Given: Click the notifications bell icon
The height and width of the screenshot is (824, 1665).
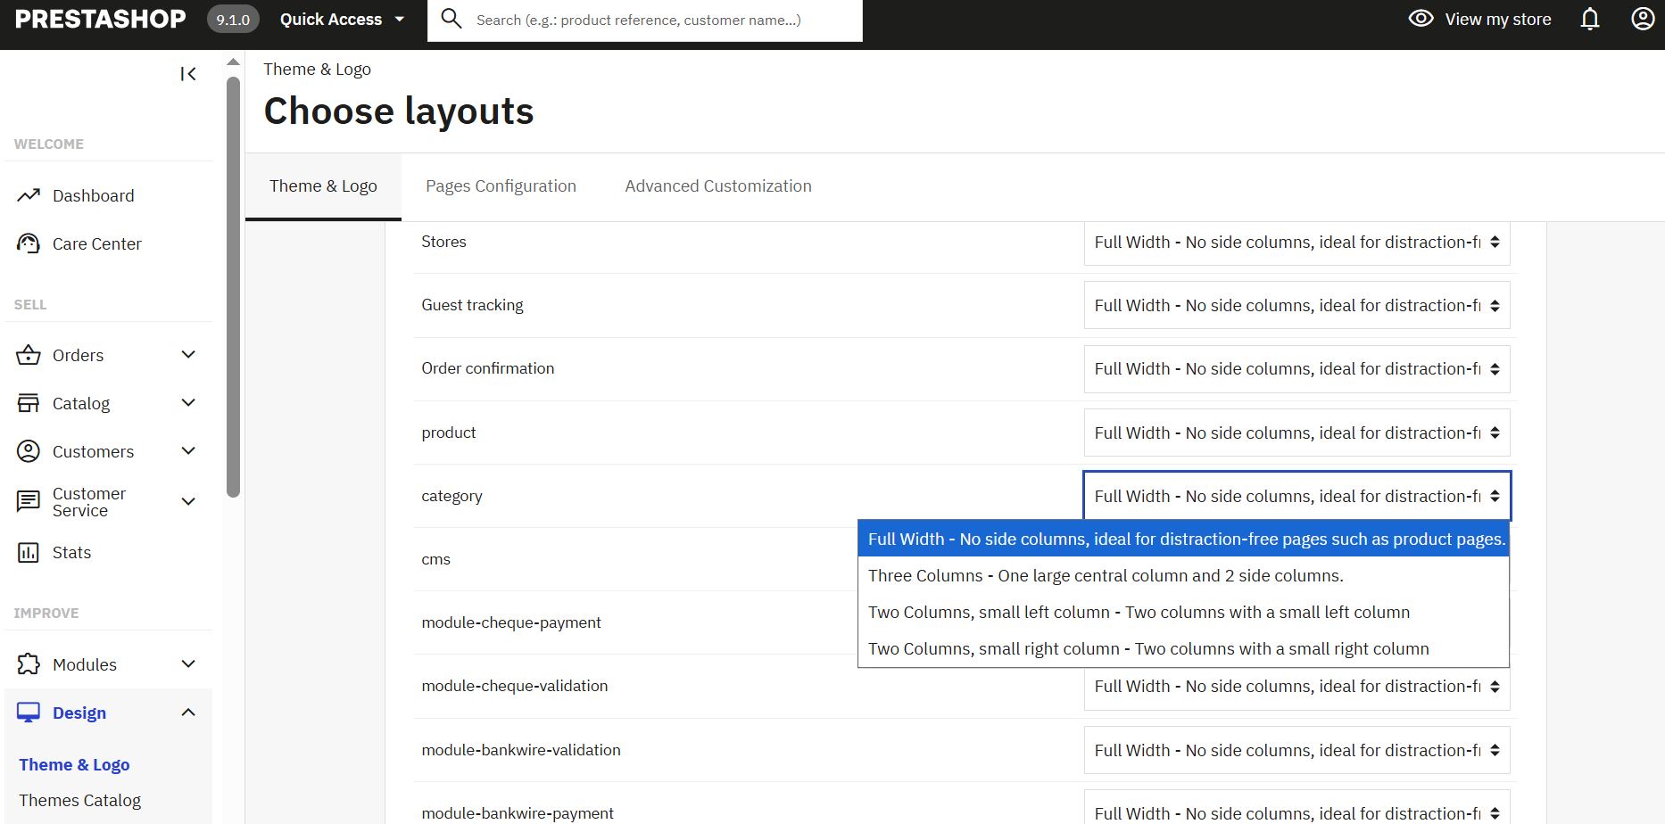Looking at the screenshot, I should (1589, 20).
